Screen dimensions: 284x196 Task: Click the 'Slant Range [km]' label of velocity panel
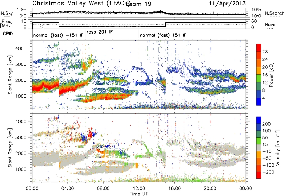click(x=10, y=148)
